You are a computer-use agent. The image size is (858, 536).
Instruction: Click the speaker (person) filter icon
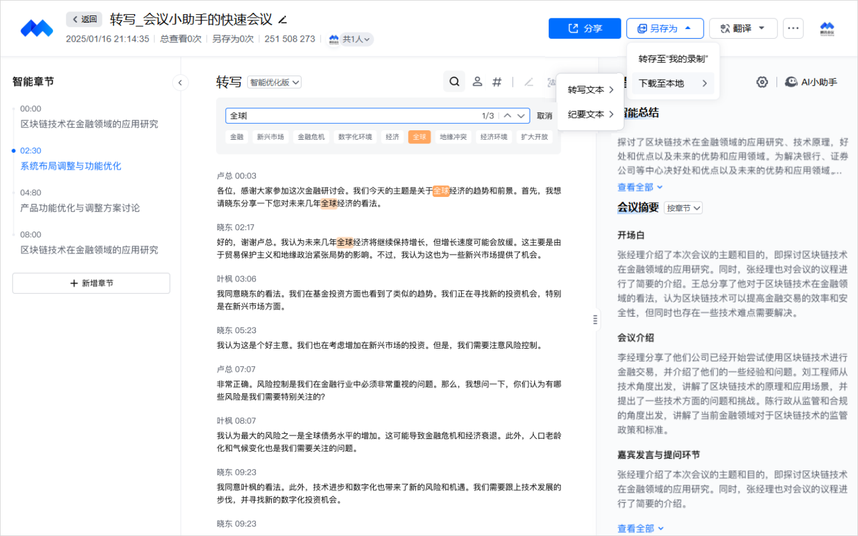477,82
